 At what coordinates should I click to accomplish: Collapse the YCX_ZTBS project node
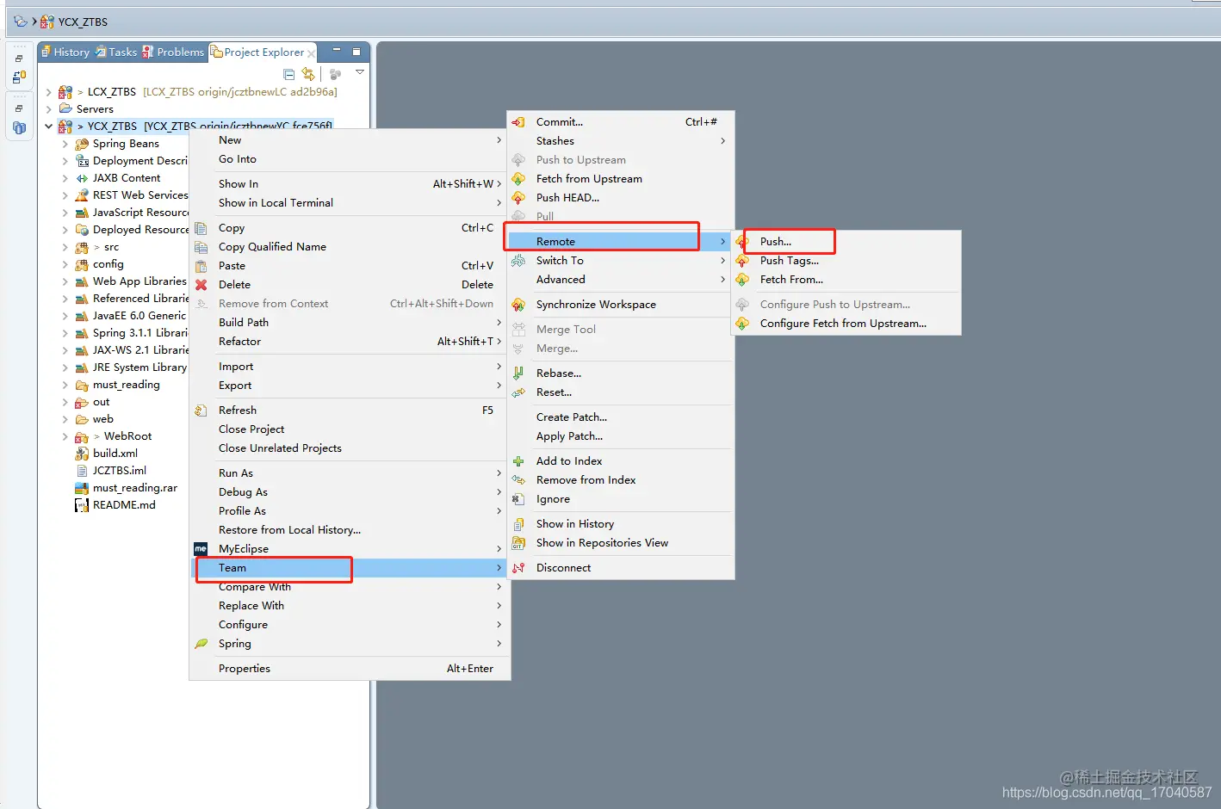(x=49, y=127)
